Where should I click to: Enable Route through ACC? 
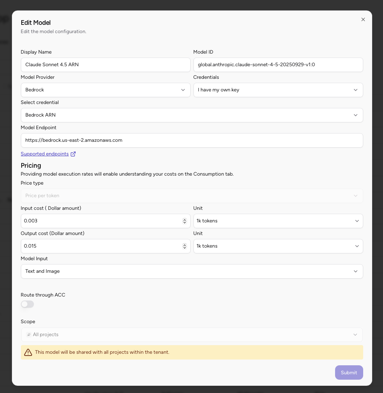point(27,304)
